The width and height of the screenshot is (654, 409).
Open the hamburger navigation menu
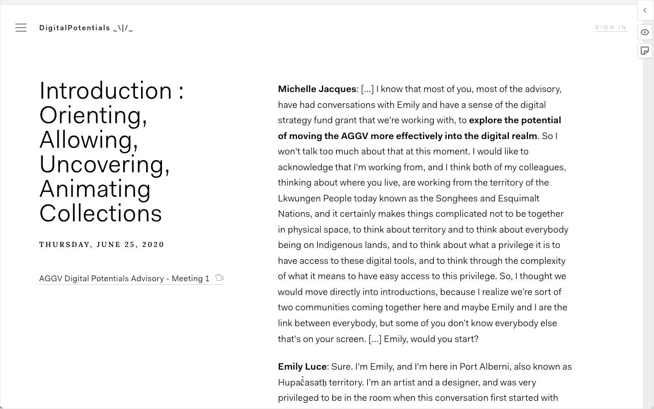(21, 28)
